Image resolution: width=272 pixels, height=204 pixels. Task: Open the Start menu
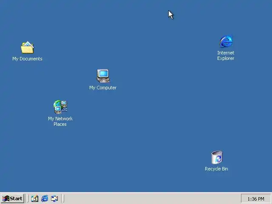click(12, 198)
